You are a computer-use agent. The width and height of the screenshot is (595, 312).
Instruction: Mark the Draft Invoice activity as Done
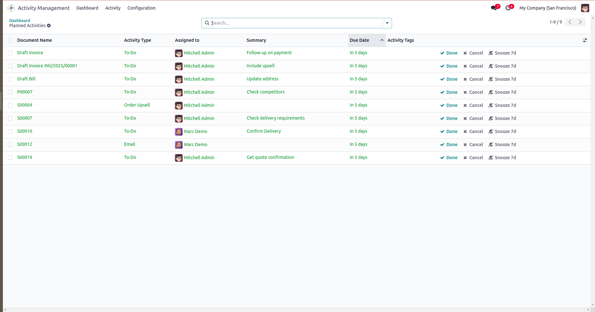449,53
